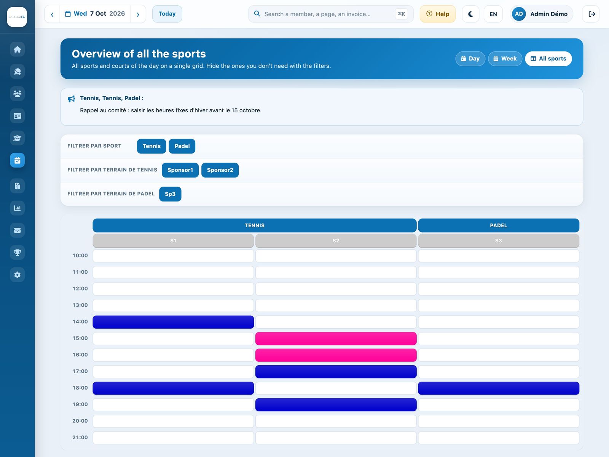
Task: Click the logout icon at top right
Action: (591, 14)
